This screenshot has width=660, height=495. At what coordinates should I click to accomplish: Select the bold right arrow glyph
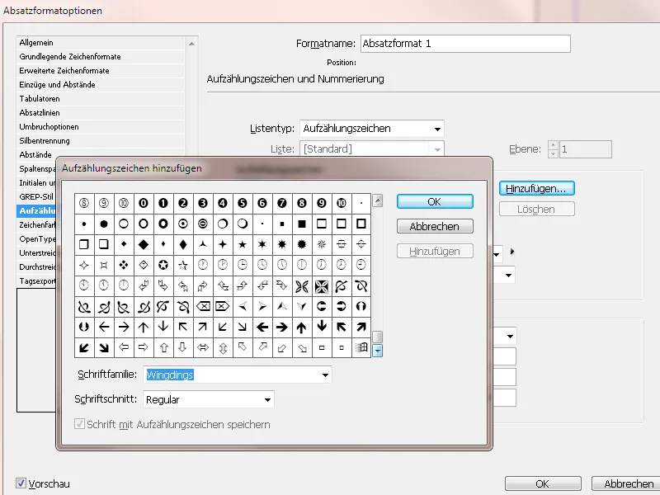tap(282, 327)
